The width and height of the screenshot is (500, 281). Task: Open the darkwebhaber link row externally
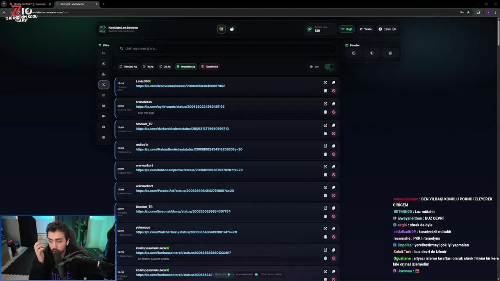(325, 125)
